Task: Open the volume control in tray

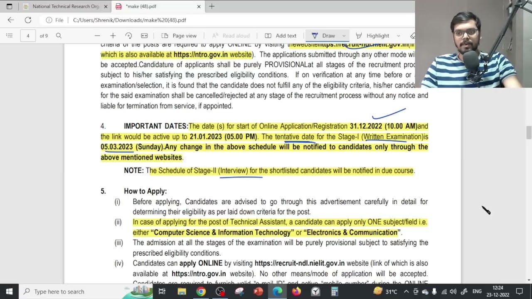Action: [x=453, y=292]
